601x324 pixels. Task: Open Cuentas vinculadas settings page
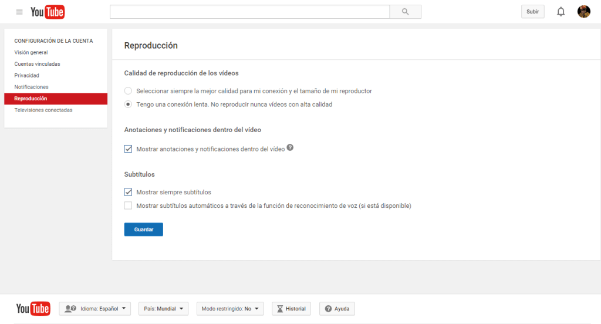click(37, 64)
